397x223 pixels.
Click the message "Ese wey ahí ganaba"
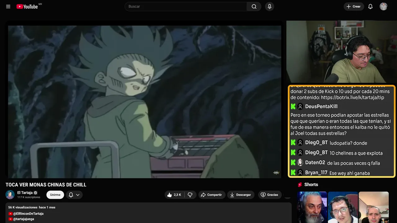pyautogui.click(x=350, y=173)
